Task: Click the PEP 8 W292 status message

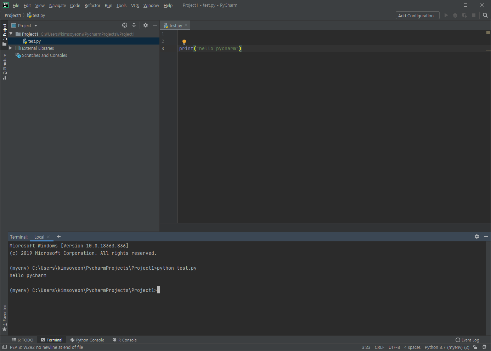Action: (x=46, y=347)
